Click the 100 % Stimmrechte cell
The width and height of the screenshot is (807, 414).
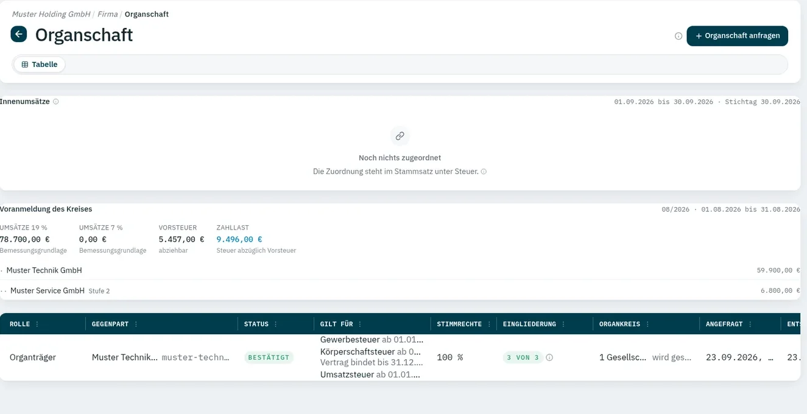coord(450,357)
